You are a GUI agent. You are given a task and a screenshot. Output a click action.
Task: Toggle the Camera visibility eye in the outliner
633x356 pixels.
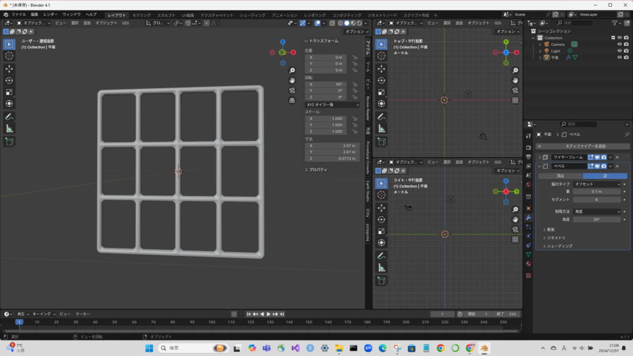click(x=619, y=44)
